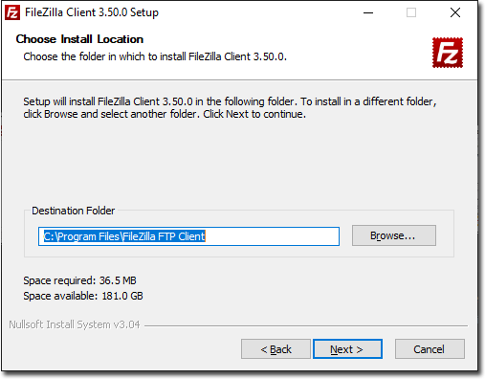Open the Browse… folder picker
The image size is (485, 379).
394,235
